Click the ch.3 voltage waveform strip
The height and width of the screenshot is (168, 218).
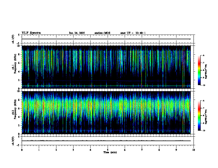pos(108,141)
